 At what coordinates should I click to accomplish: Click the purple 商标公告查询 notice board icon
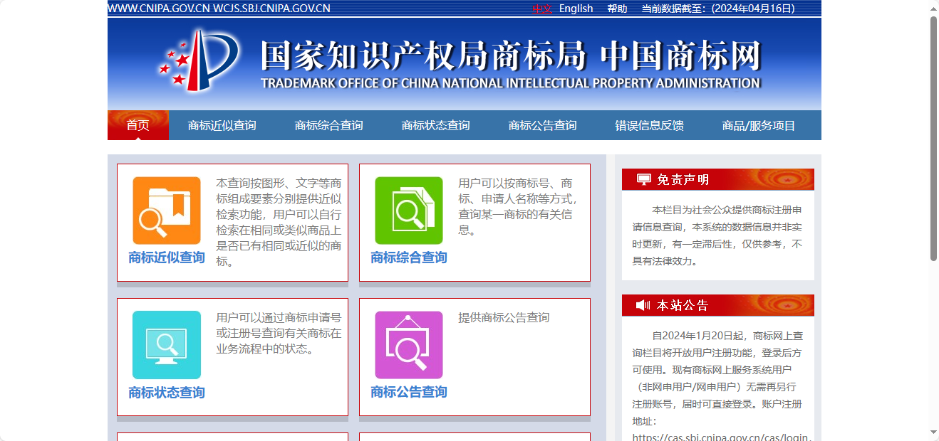click(x=409, y=345)
